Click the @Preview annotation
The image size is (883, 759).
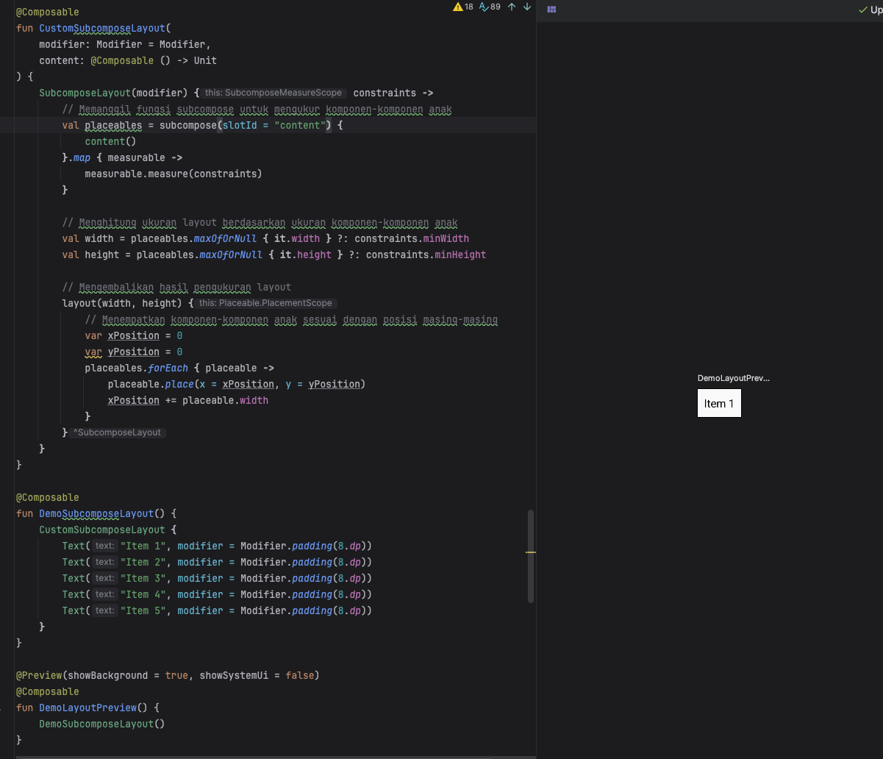(x=39, y=675)
